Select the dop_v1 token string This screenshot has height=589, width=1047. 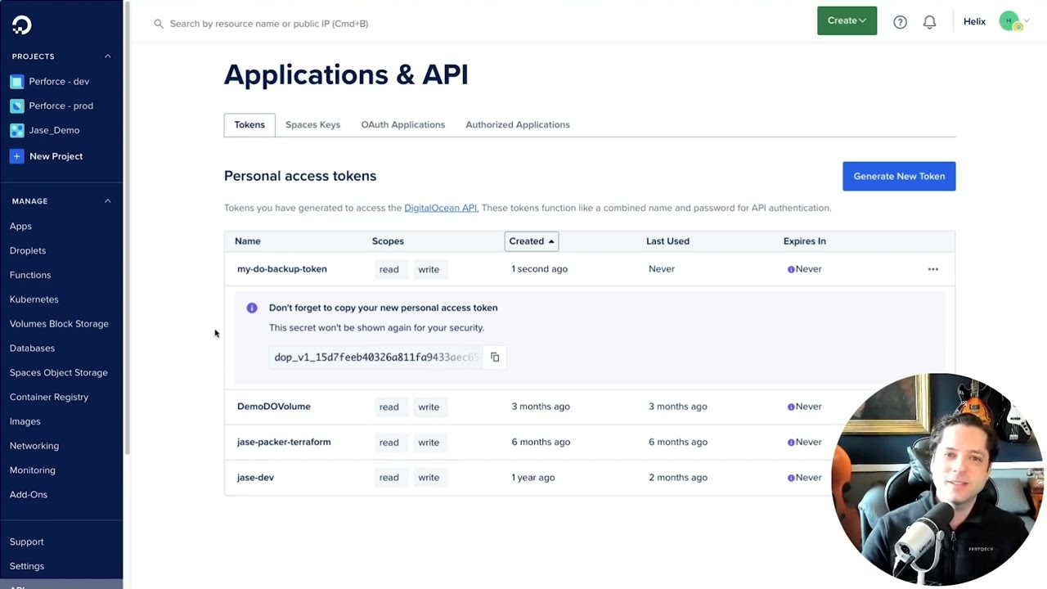(x=376, y=357)
